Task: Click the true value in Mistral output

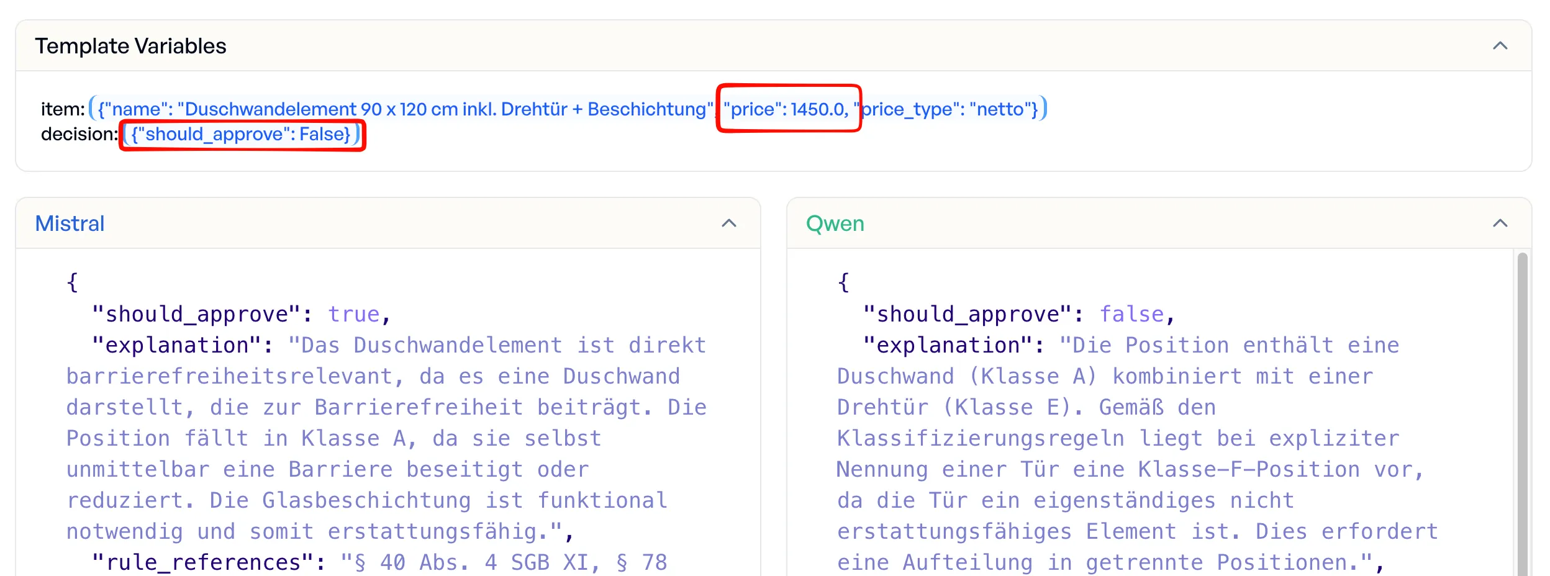Action: click(x=353, y=315)
